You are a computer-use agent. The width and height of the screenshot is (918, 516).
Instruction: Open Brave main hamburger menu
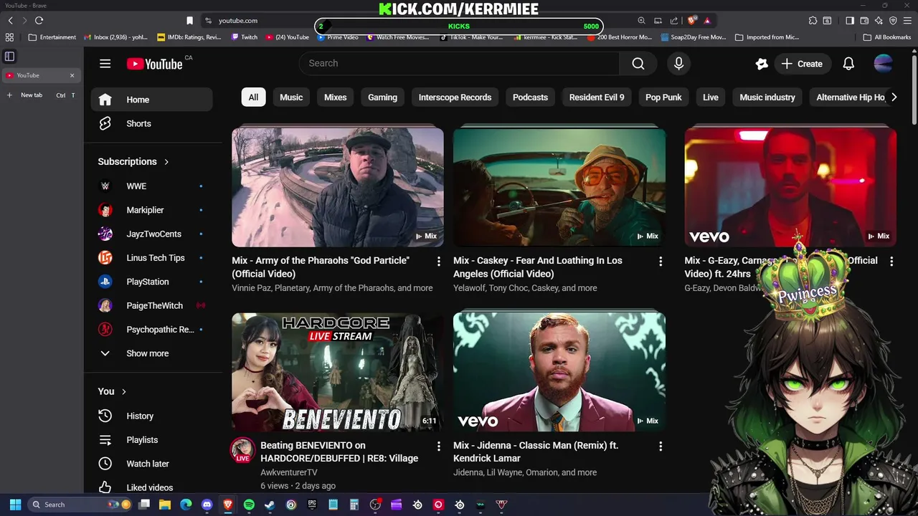click(908, 21)
